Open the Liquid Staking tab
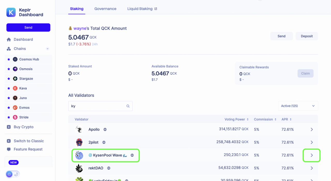The height and width of the screenshot is (181, 331). coord(142,9)
